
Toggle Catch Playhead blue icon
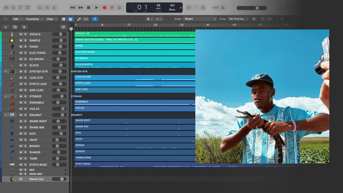(95, 19)
